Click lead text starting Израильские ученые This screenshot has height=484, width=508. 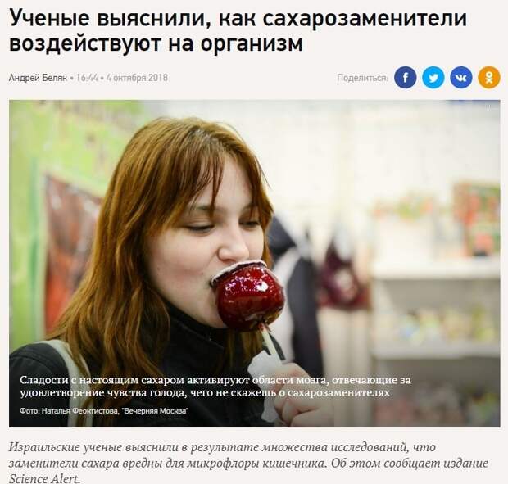point(248,463)
